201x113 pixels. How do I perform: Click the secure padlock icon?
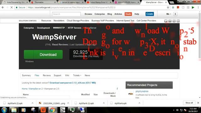pos(17,8)
